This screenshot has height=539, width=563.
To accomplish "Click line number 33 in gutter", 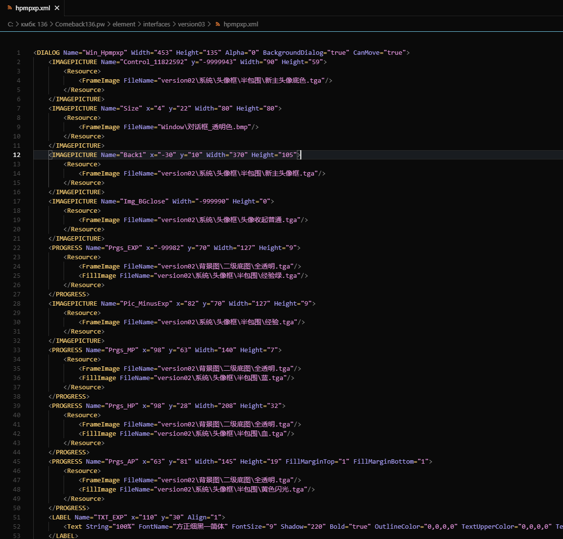I will (17, 350).
